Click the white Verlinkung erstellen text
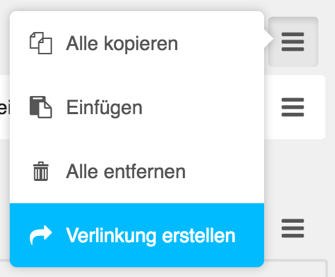 point(151,236)
